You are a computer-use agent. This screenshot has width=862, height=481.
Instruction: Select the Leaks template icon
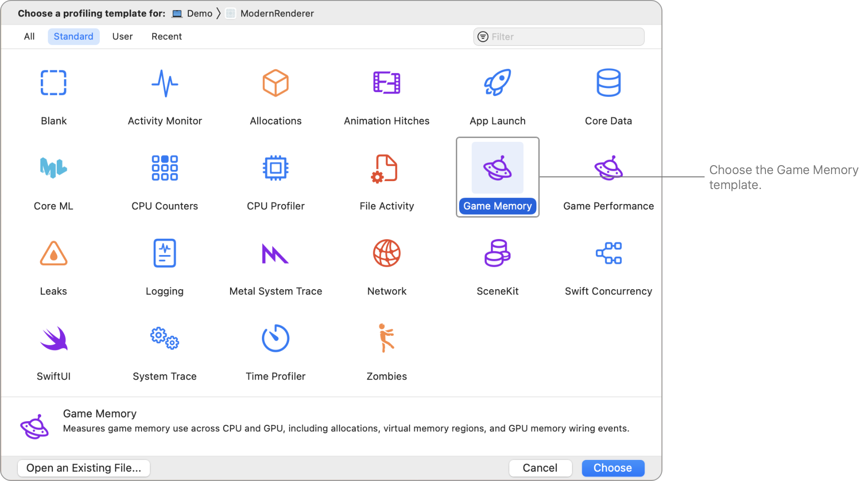pos(53,254)
